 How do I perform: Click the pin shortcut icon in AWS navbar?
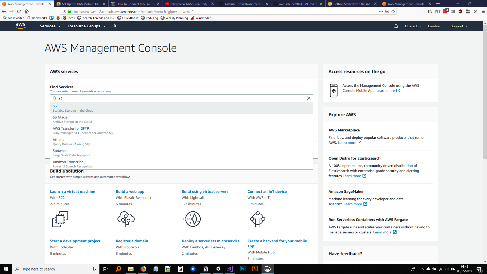point(115,26)
